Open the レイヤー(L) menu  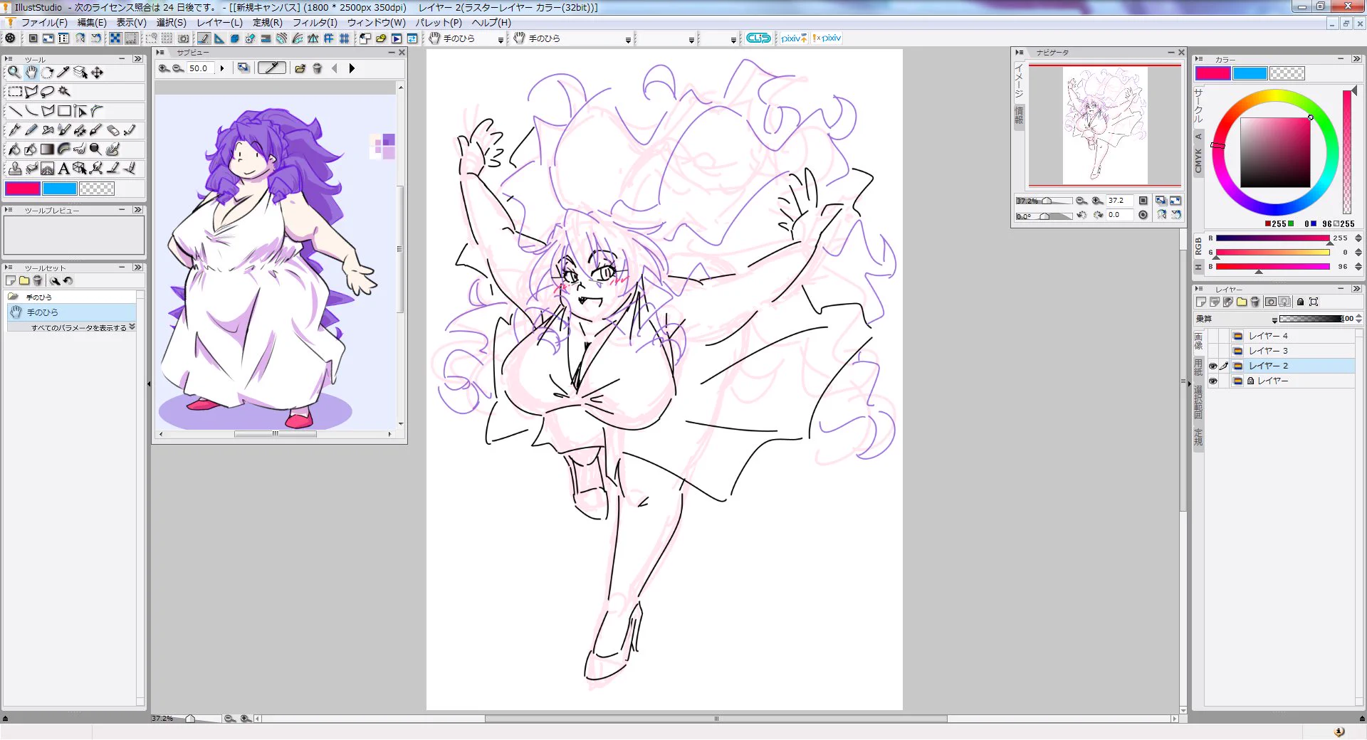click(219, 23)
